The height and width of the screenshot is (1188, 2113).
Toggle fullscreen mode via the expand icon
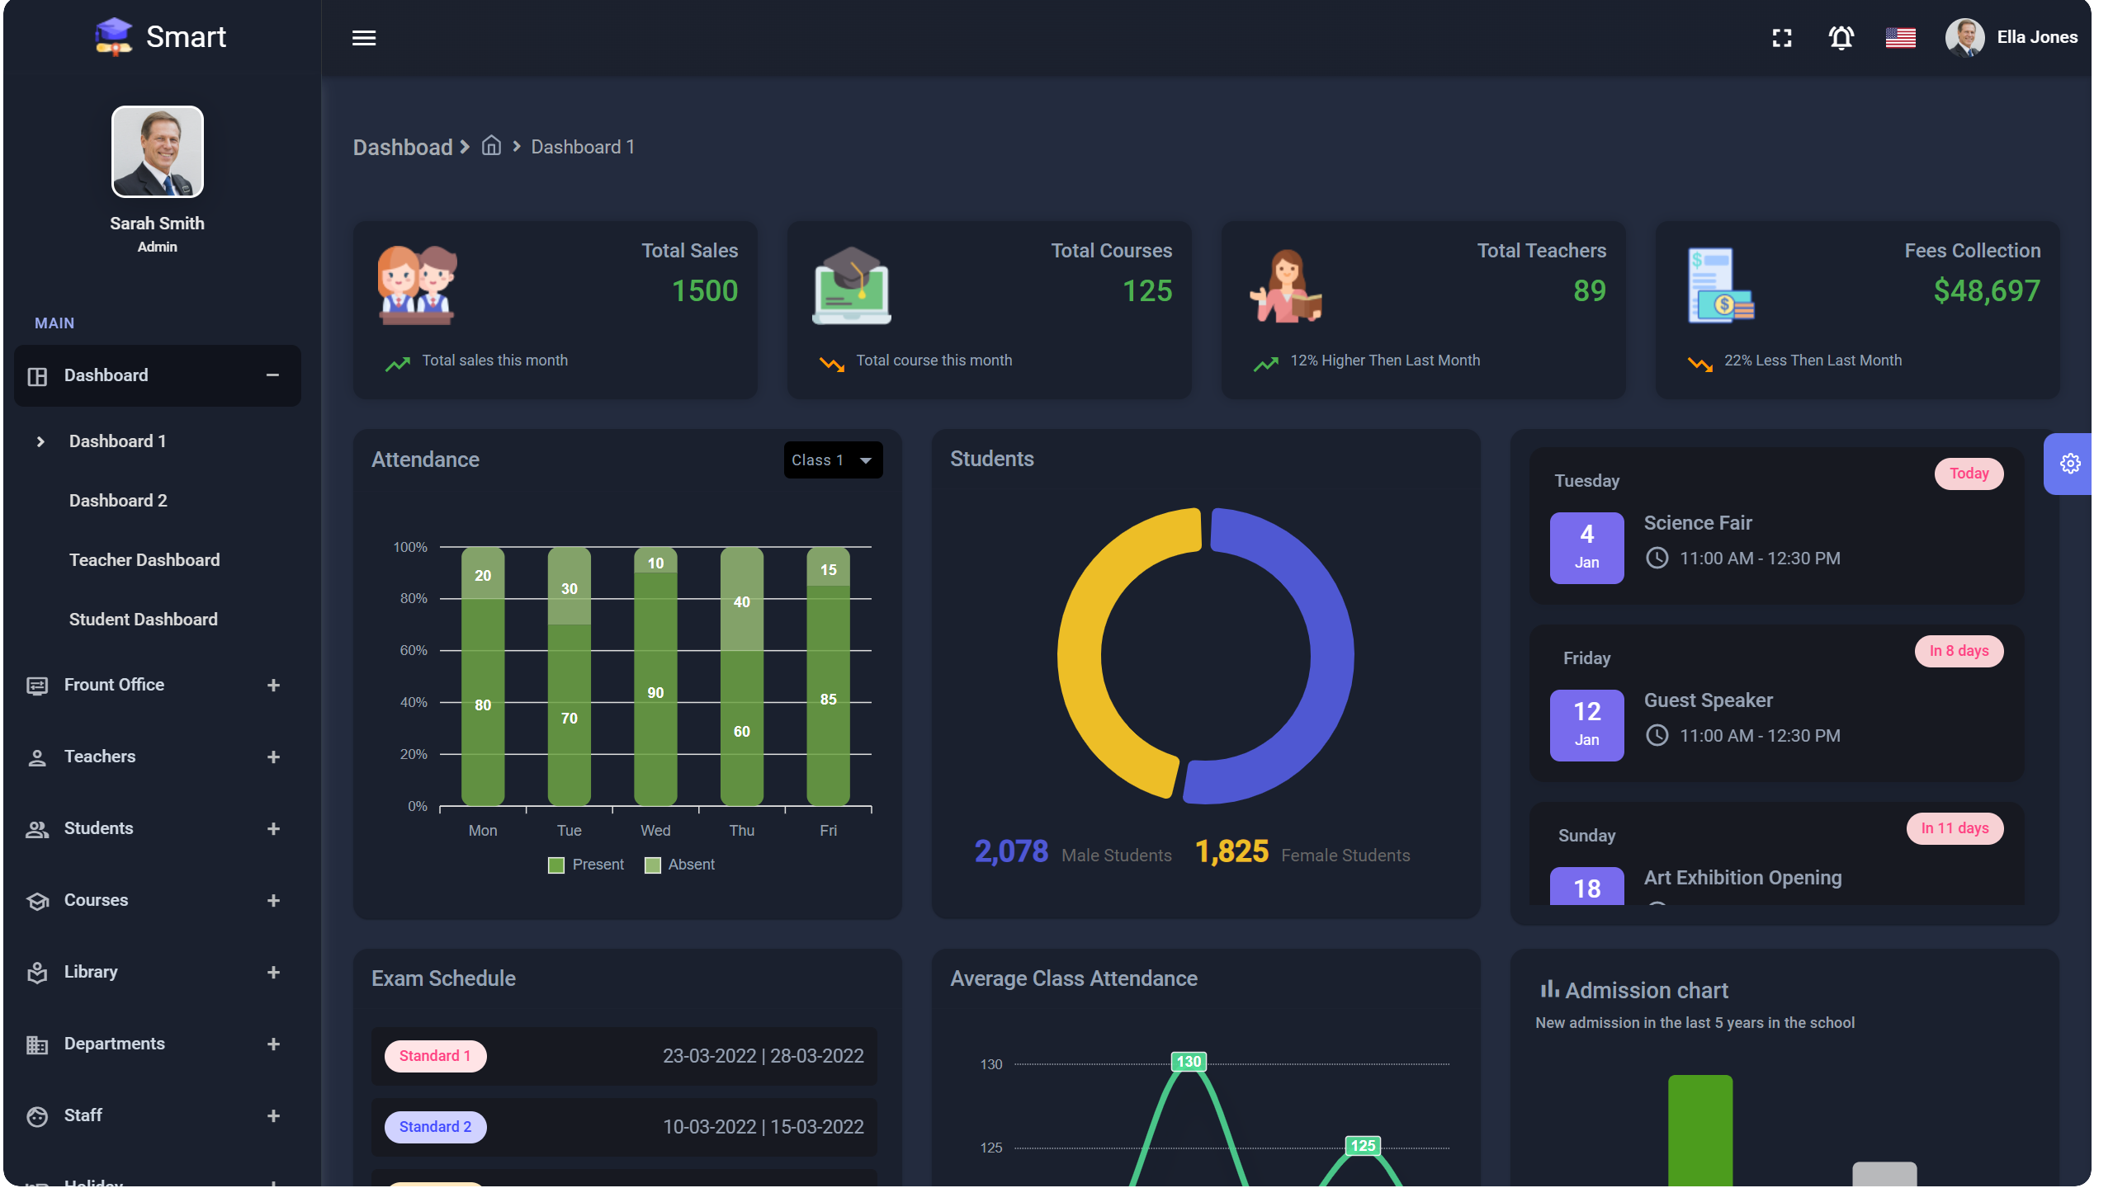[x=1782, y=37]
